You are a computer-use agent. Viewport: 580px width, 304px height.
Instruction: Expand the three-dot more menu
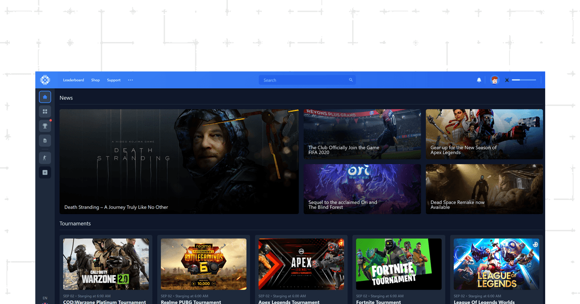click(x=130, y=80)
